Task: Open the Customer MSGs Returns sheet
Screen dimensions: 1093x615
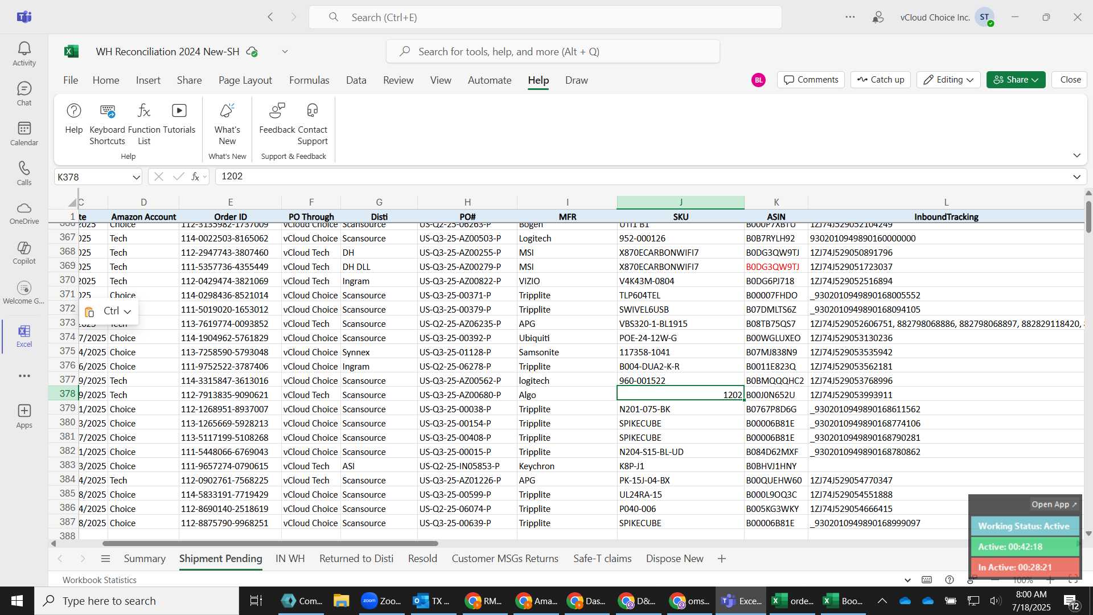Action: click(x=505, y=559)
